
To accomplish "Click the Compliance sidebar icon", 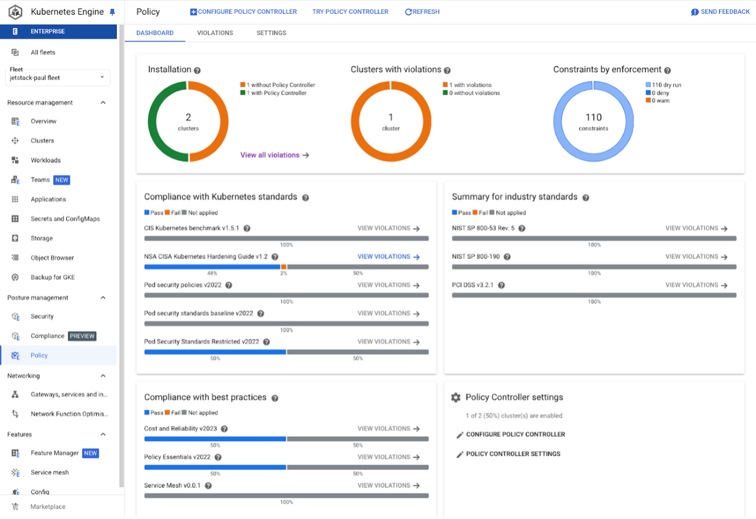I will [15, 336].
